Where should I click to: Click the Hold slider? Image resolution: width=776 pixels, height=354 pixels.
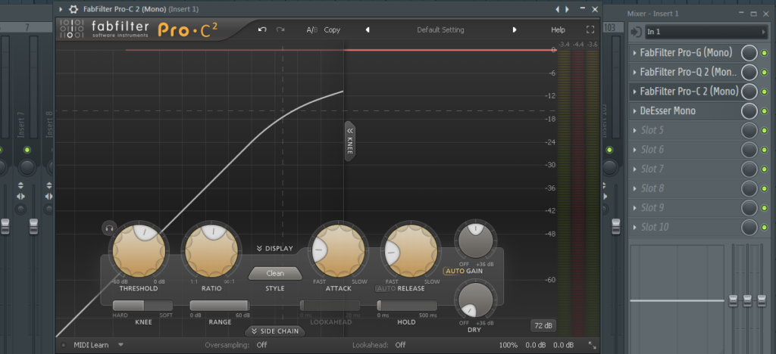407,306
